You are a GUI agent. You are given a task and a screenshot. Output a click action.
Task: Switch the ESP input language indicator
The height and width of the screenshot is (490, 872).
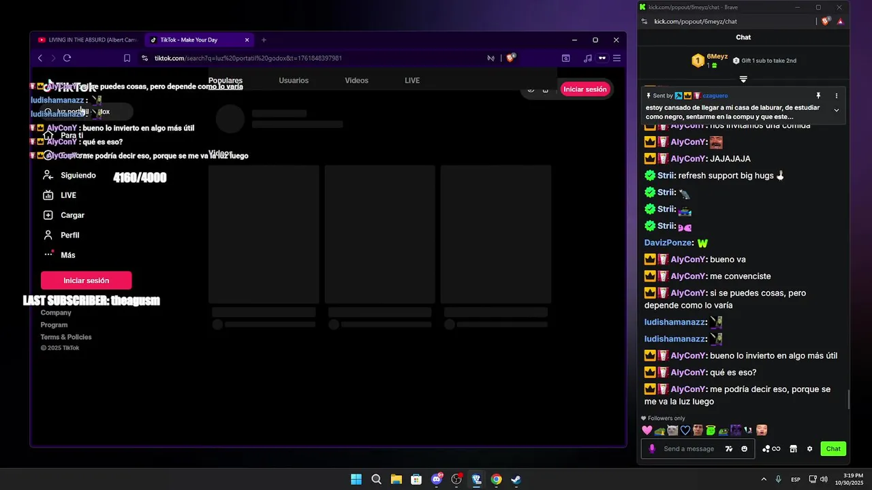pos(795,480)
